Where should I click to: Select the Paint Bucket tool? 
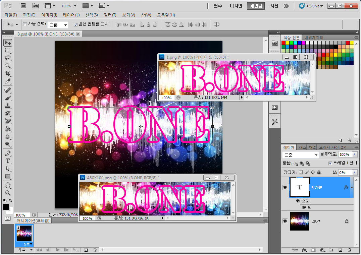8,129
